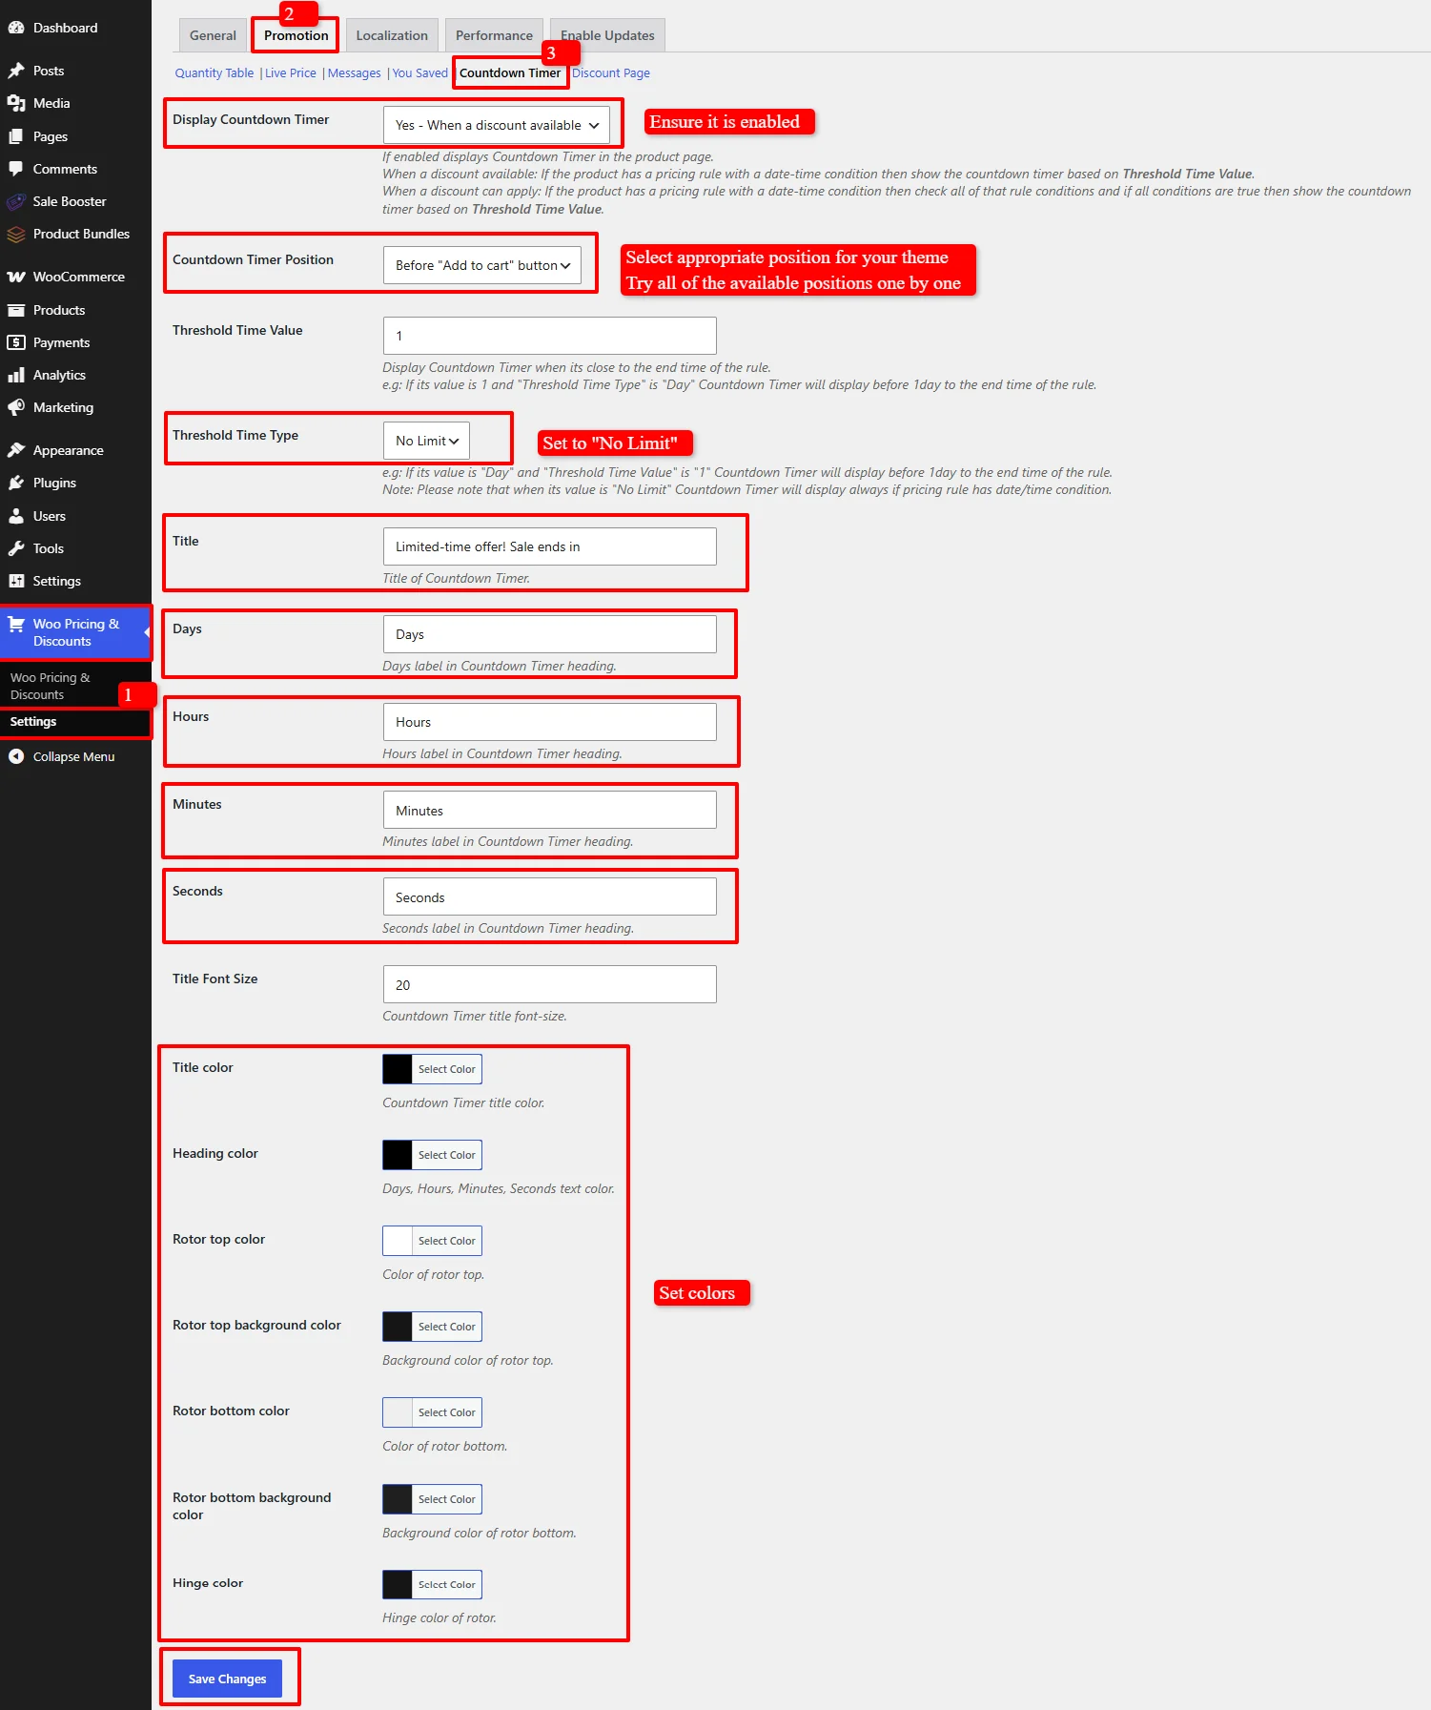Click Select Color for Hinge color

(447, 1585)
